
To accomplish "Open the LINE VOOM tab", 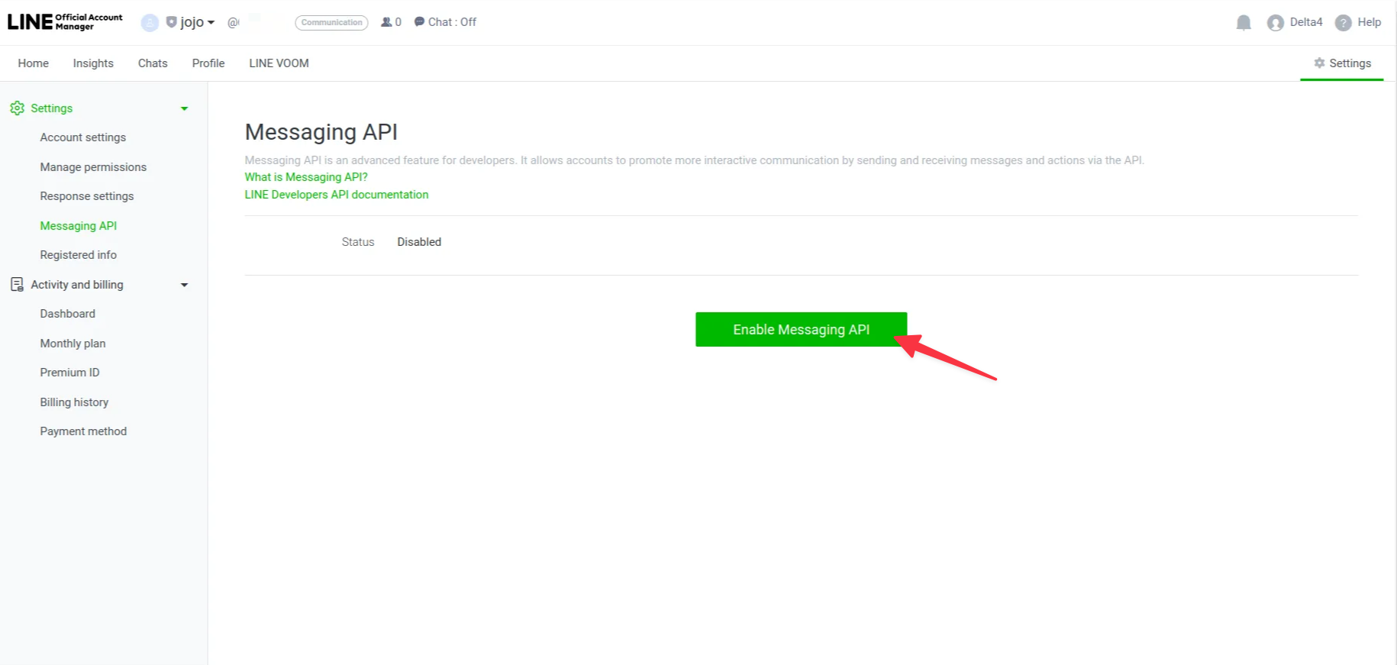I will coord(279,63).
